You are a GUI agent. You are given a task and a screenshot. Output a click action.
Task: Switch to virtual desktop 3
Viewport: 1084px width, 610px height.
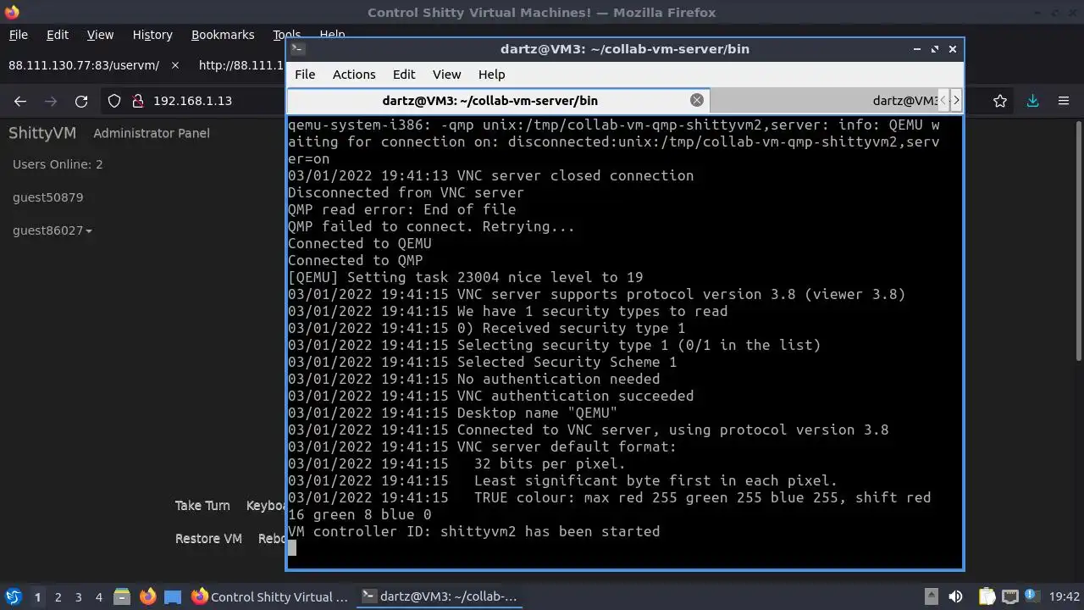click(78, 597)
